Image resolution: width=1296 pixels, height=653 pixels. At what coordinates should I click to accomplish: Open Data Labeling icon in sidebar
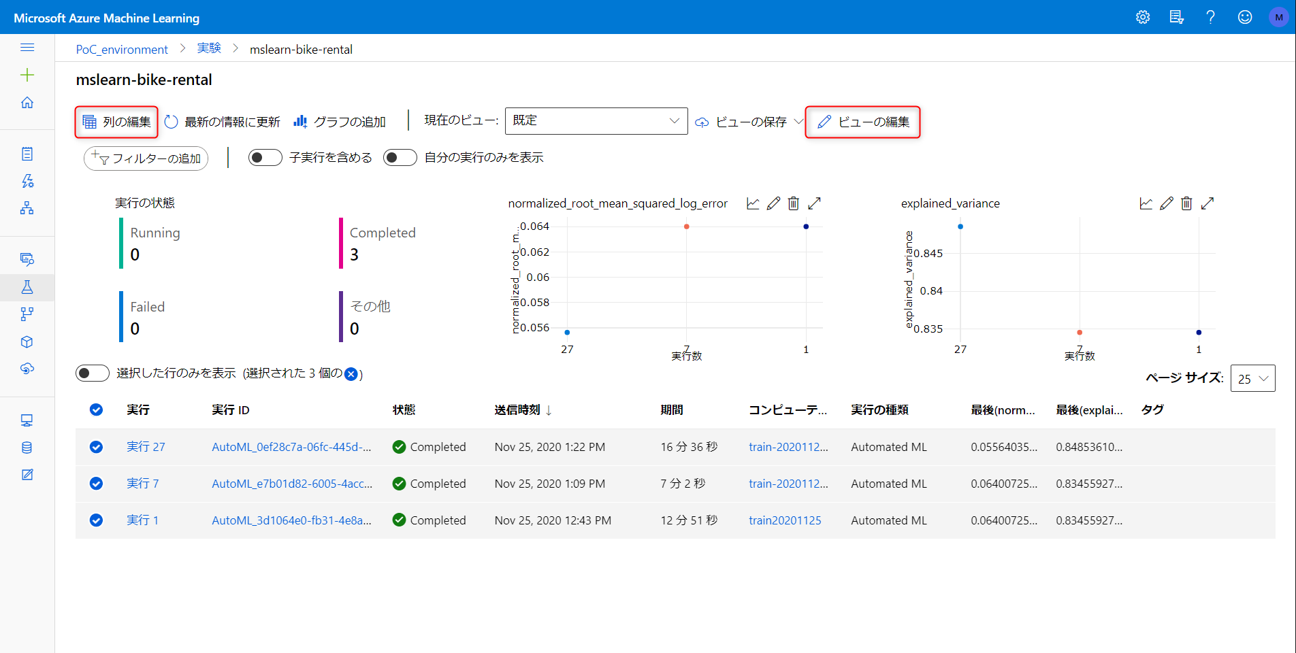click(27, 475)
